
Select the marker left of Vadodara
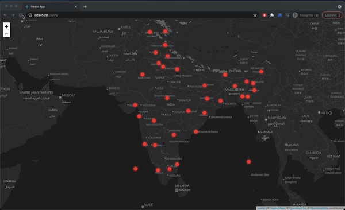pyautogui.click(x=135, y=105)
